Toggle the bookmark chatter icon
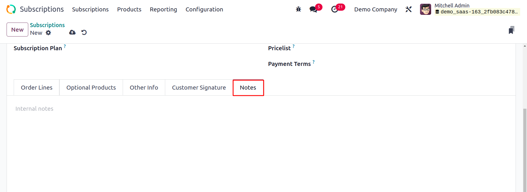The image size is (527, 192). [x=511, y=30]
